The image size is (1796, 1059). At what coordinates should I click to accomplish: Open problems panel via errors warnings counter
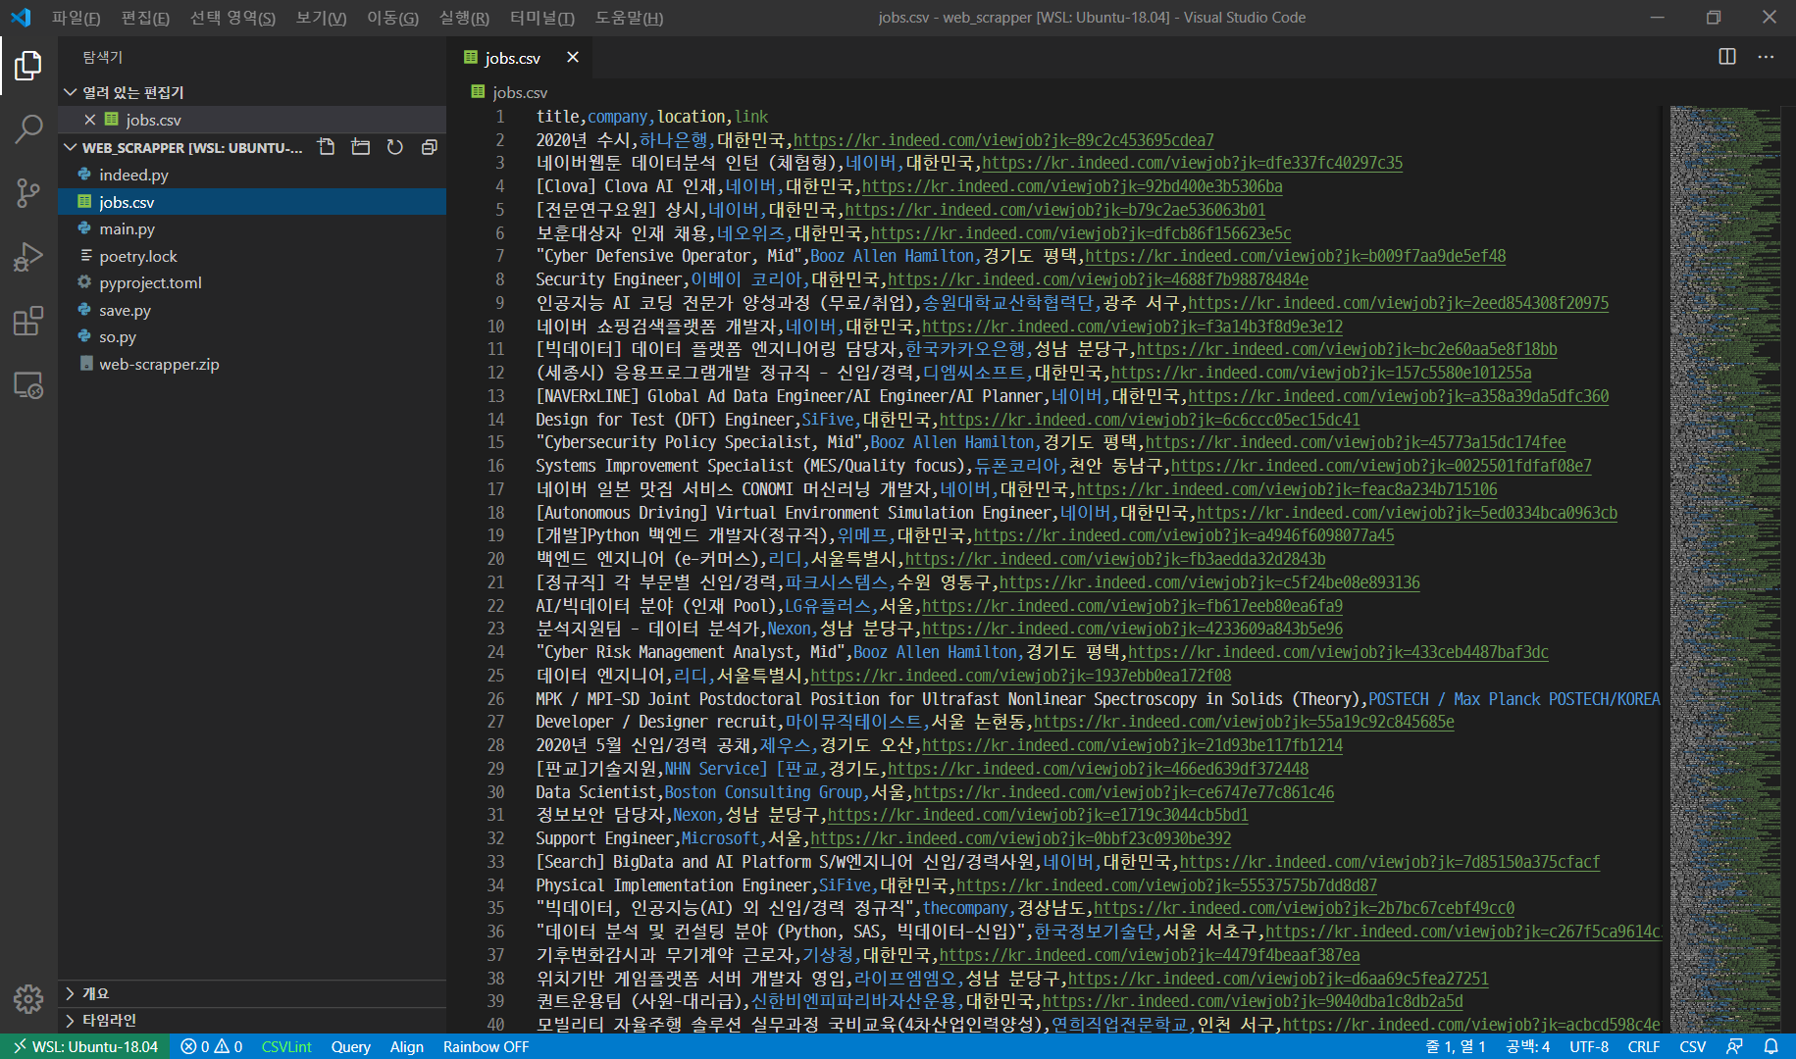(x=211, y=1046)
